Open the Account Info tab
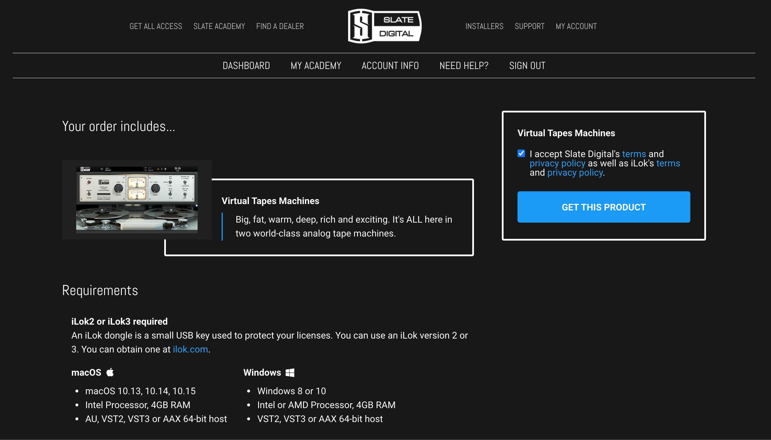The width and height of the screenshot is (771, 440). (390, 66)
